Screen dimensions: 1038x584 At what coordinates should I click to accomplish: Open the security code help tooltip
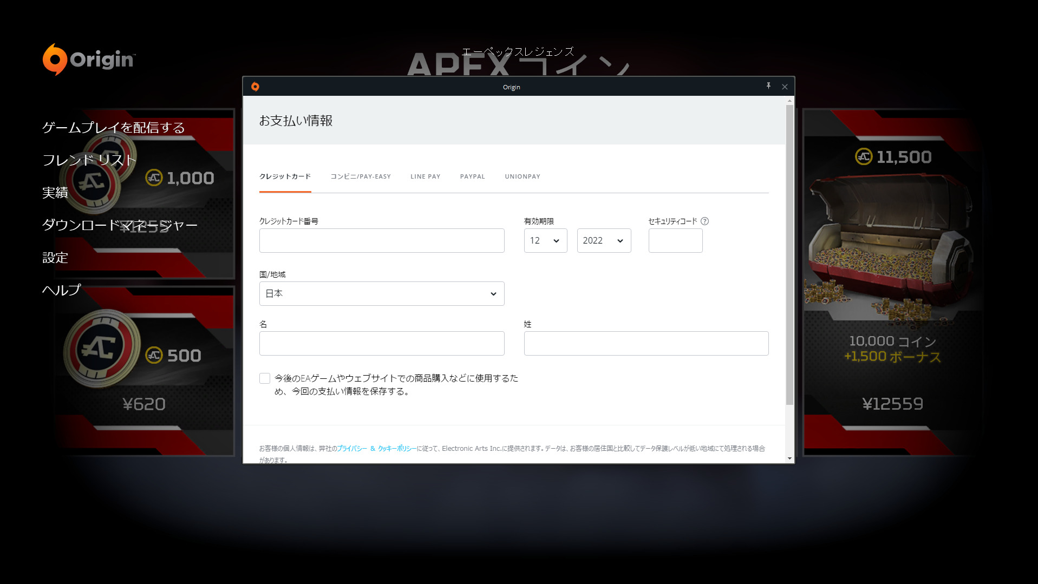pos(704,221)
